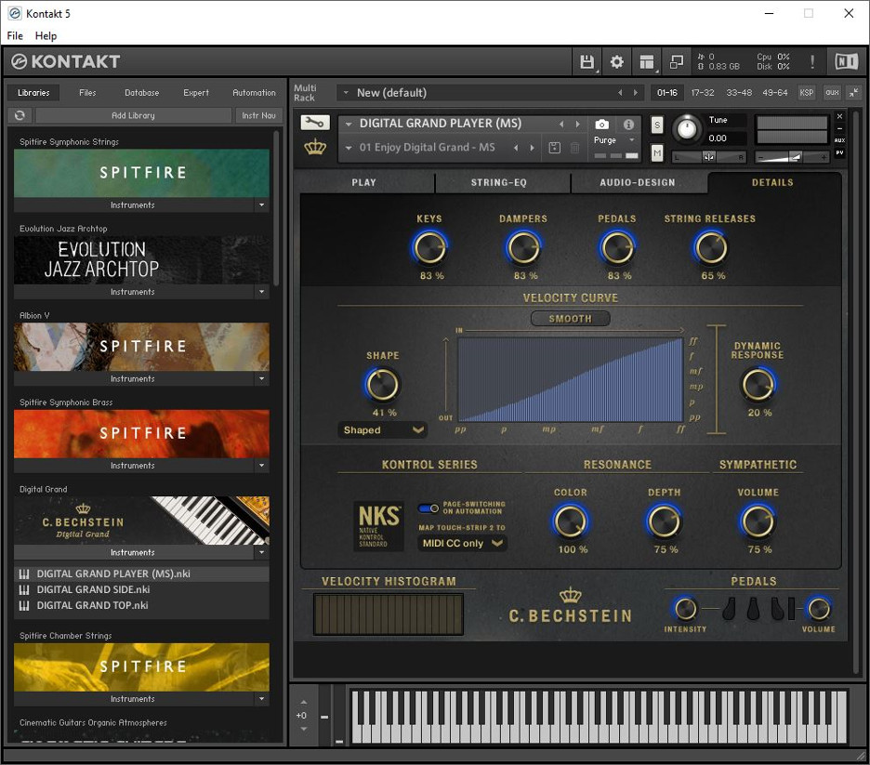870x765 pixels.
Task: Load the next multi with right arrow
Action: (635, 93)
